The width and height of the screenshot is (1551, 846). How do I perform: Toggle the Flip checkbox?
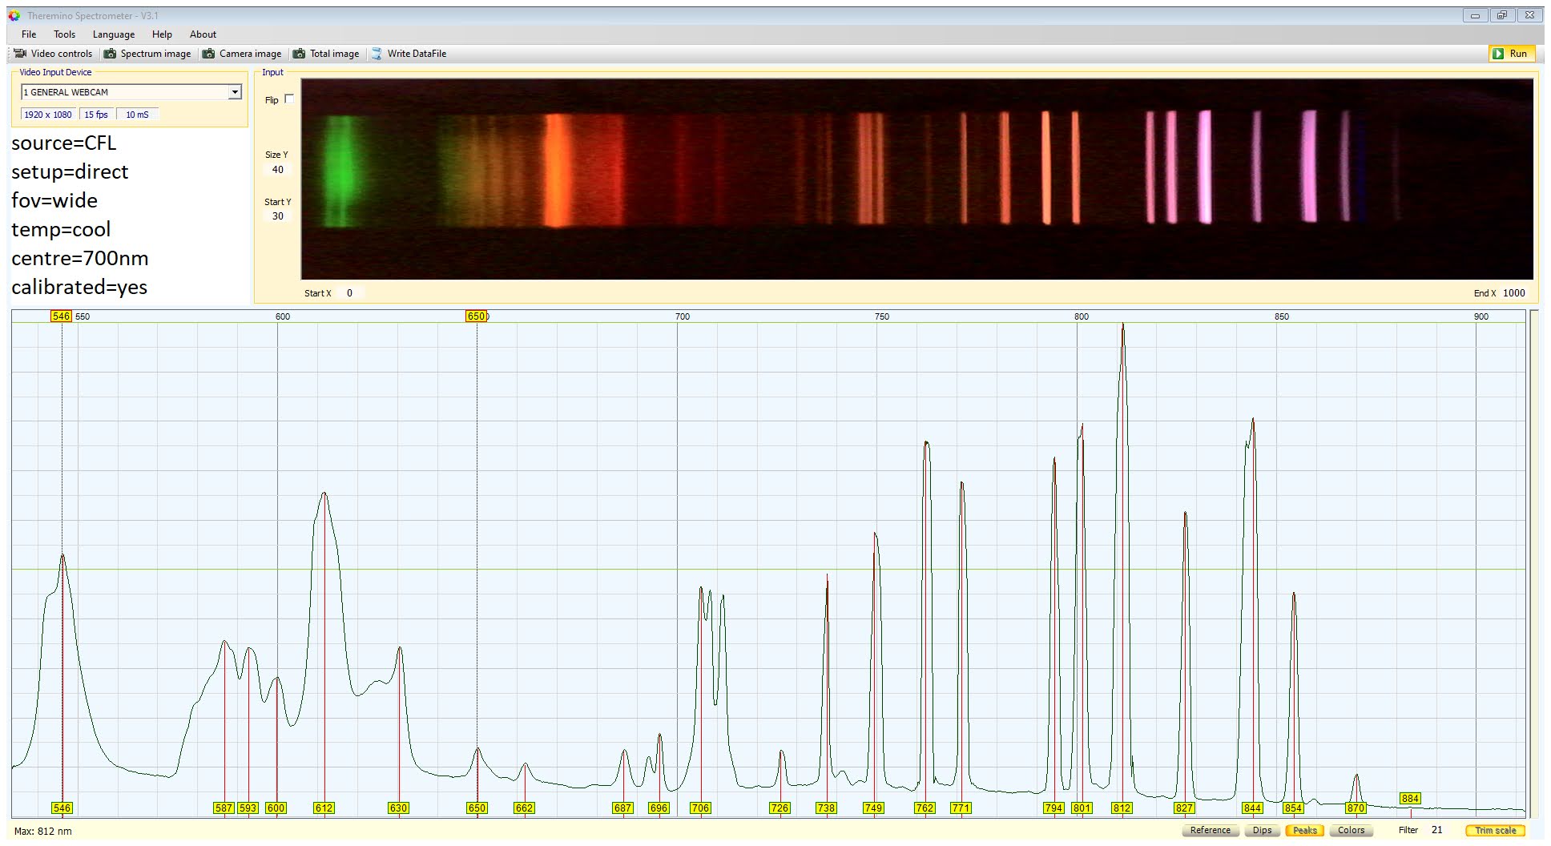coord(289,99)
